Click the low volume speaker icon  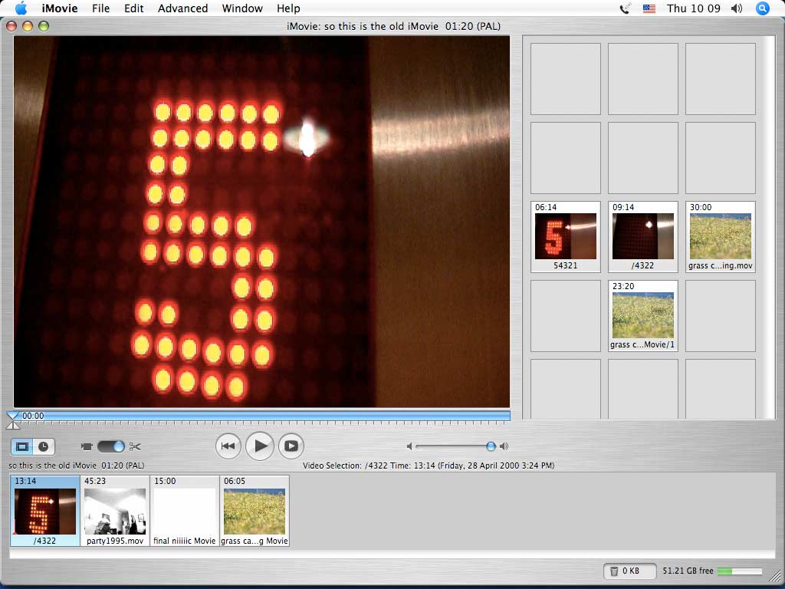[x=409, y=446]
